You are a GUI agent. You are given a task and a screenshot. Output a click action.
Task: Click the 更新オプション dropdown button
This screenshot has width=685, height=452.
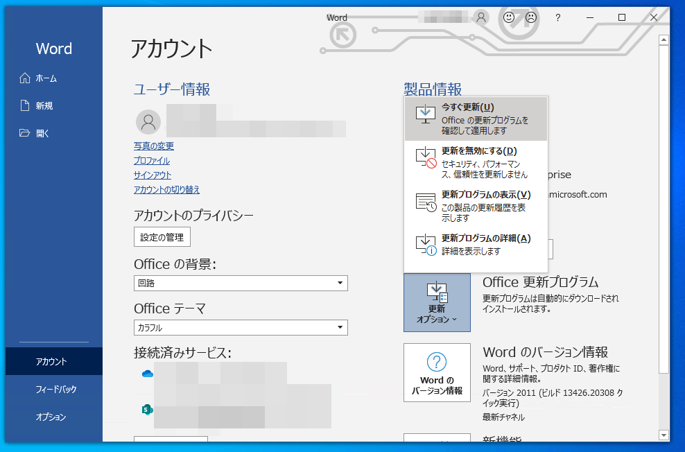pos(437,303)
